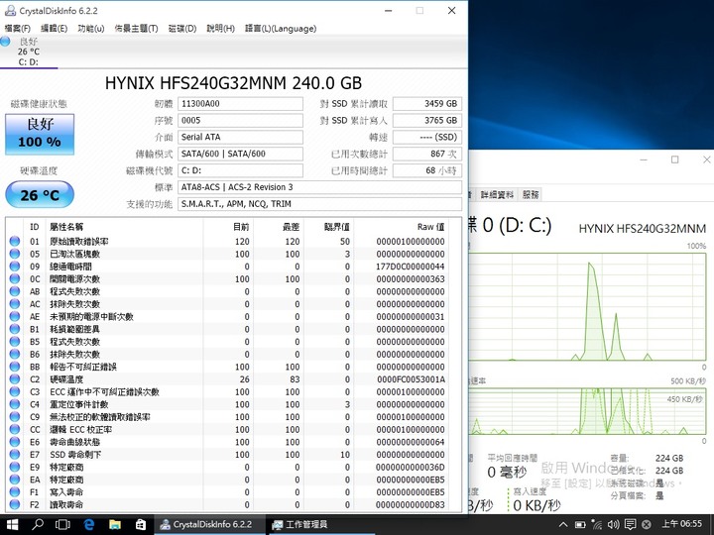Select the 壽命曲線狀態 attribute row

[x=227, y=442]
